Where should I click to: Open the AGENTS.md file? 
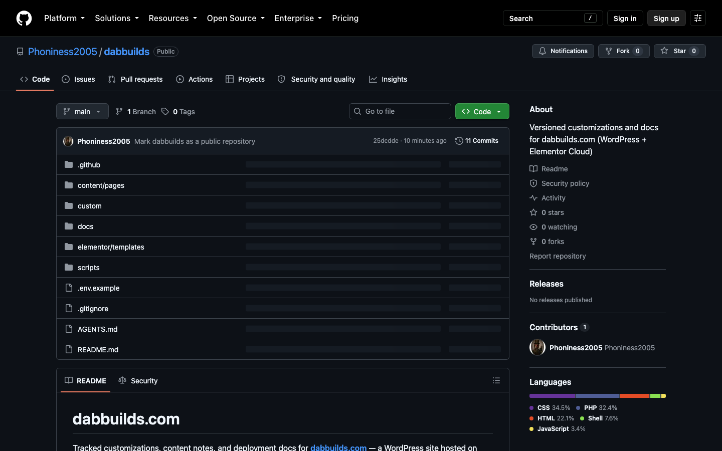click(x=98, y=329)
